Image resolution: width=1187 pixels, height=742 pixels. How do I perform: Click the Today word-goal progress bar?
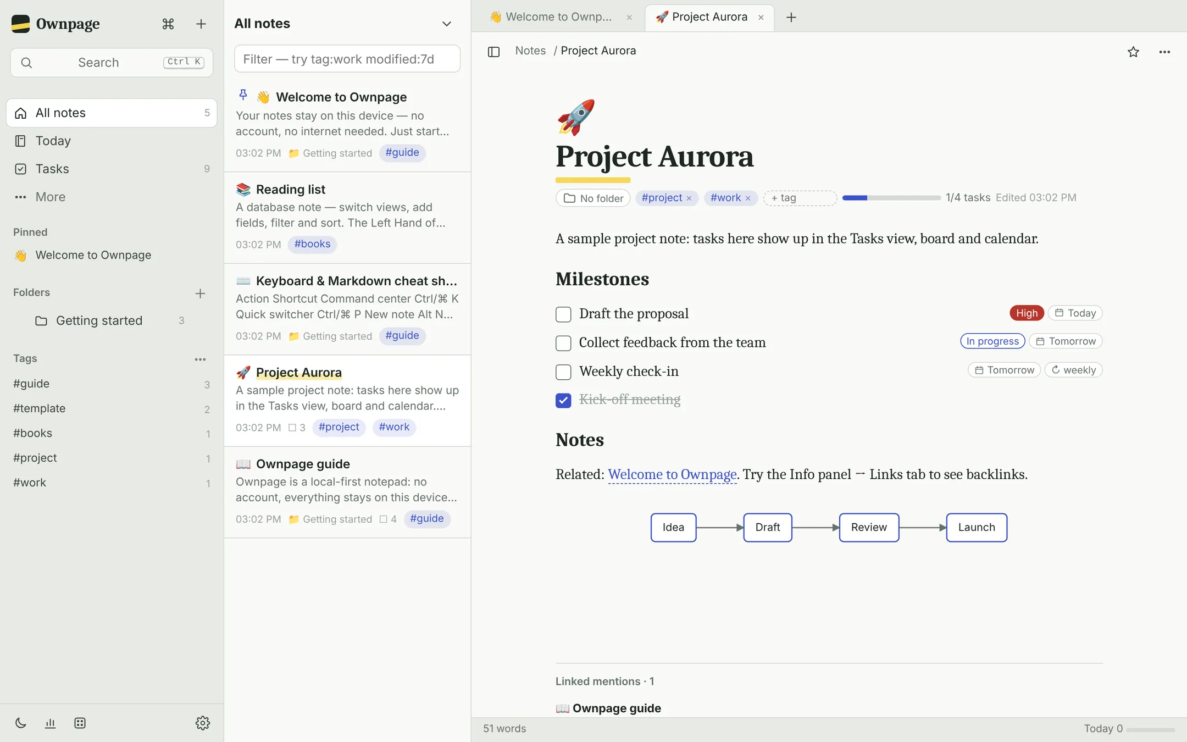pyautogui.click(x=1150, y=729)
